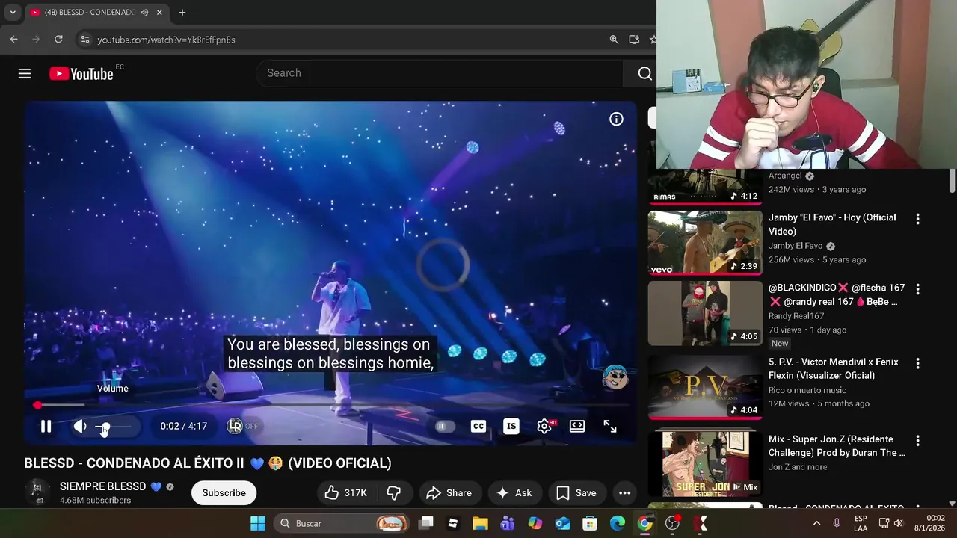
Task: Mute the tab via its audio icon
Action: (x=144, y=13)
